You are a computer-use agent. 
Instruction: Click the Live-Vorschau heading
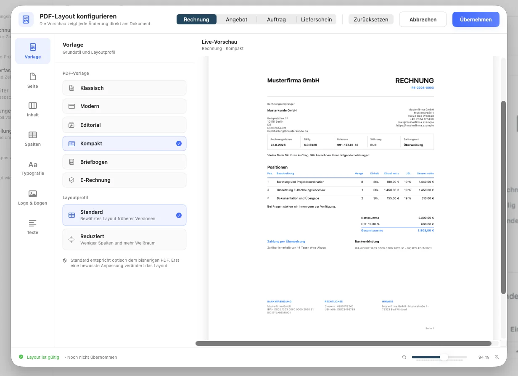point(219,42)
